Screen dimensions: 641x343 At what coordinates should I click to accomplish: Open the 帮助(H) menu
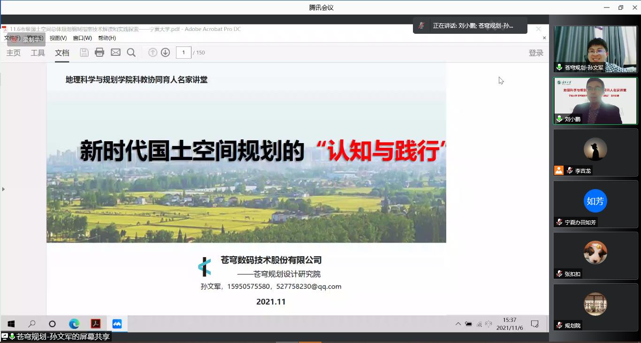click(x=107, y=38)
